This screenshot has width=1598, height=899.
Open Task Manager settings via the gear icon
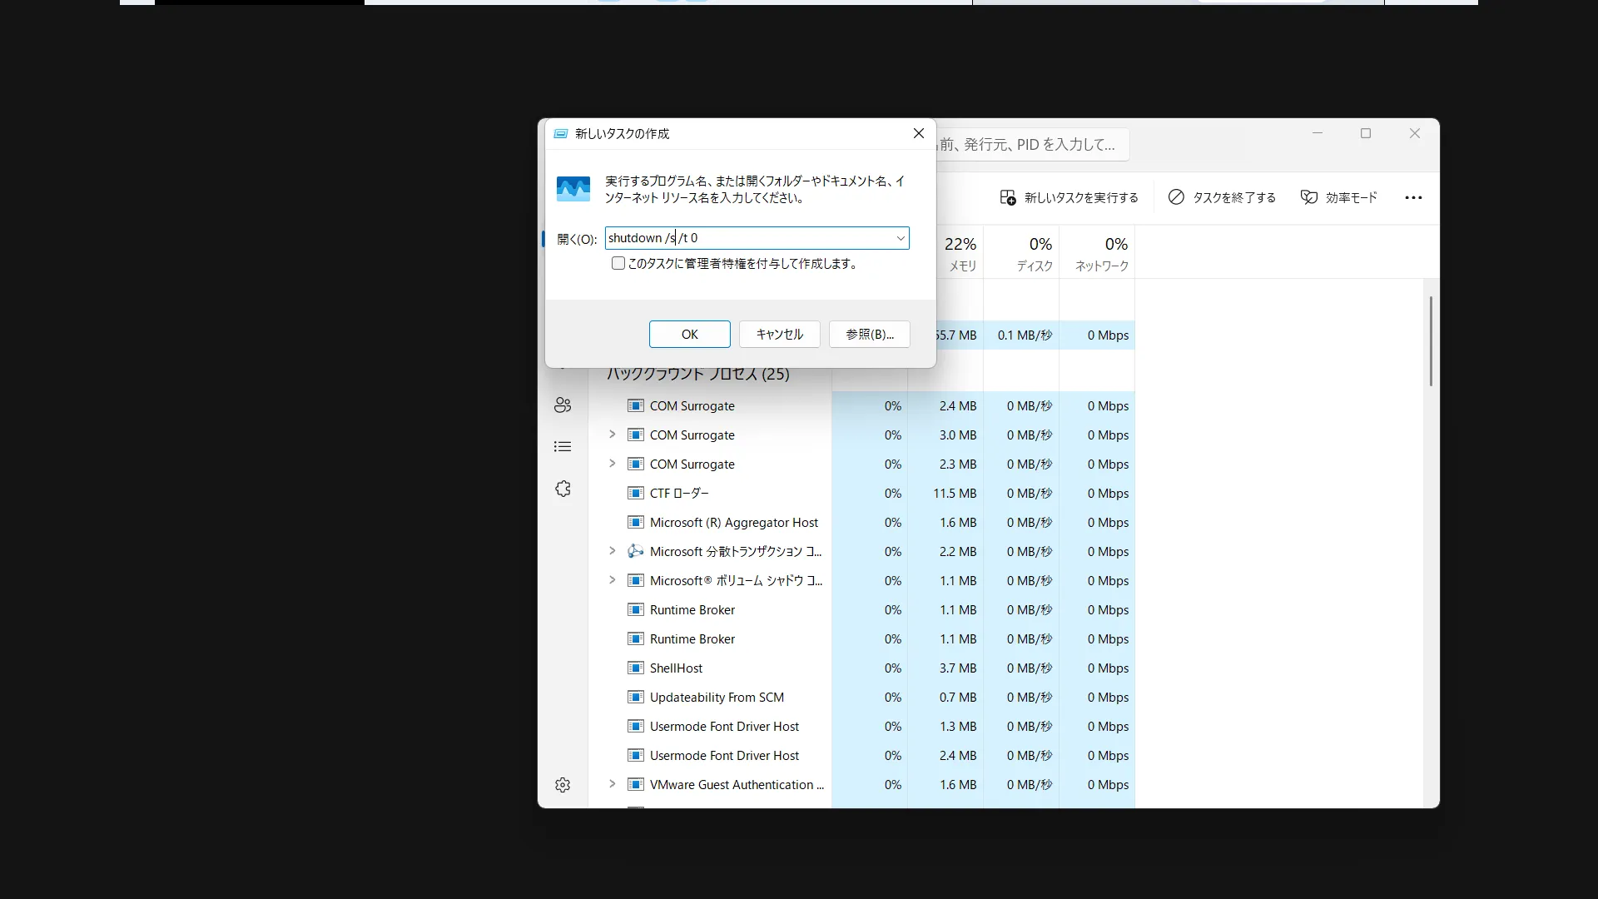point(563,784)
